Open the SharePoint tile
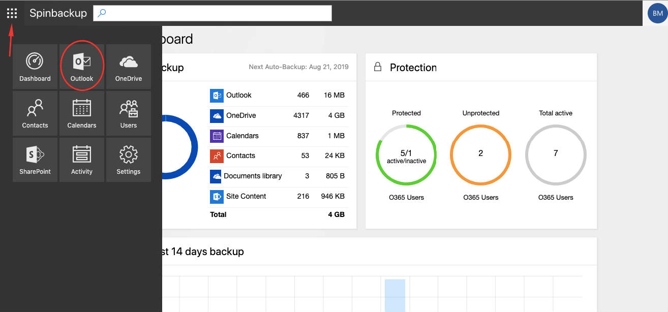This screenshot has height=312, width=668. [x=35, y=160]
